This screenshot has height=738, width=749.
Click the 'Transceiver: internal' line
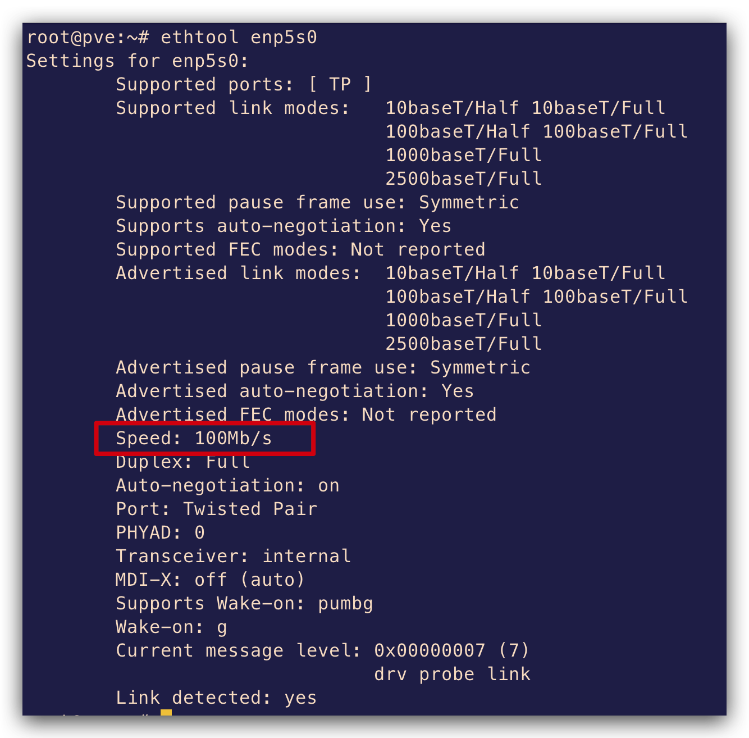point(234,556)
